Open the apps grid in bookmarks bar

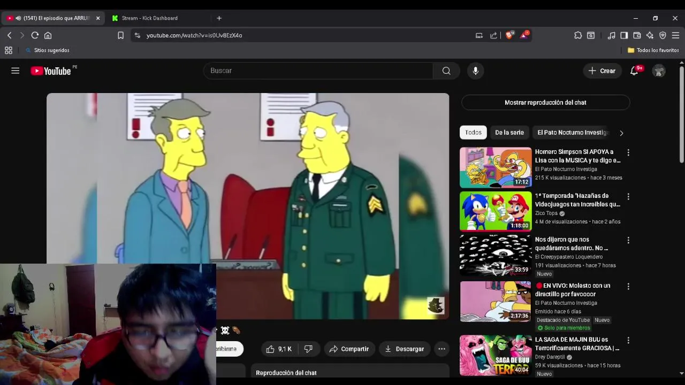(9, 50)
